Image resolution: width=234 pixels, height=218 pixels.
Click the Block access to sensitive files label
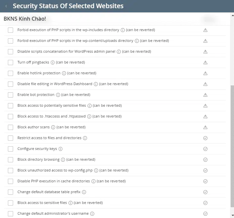(42, 203)
